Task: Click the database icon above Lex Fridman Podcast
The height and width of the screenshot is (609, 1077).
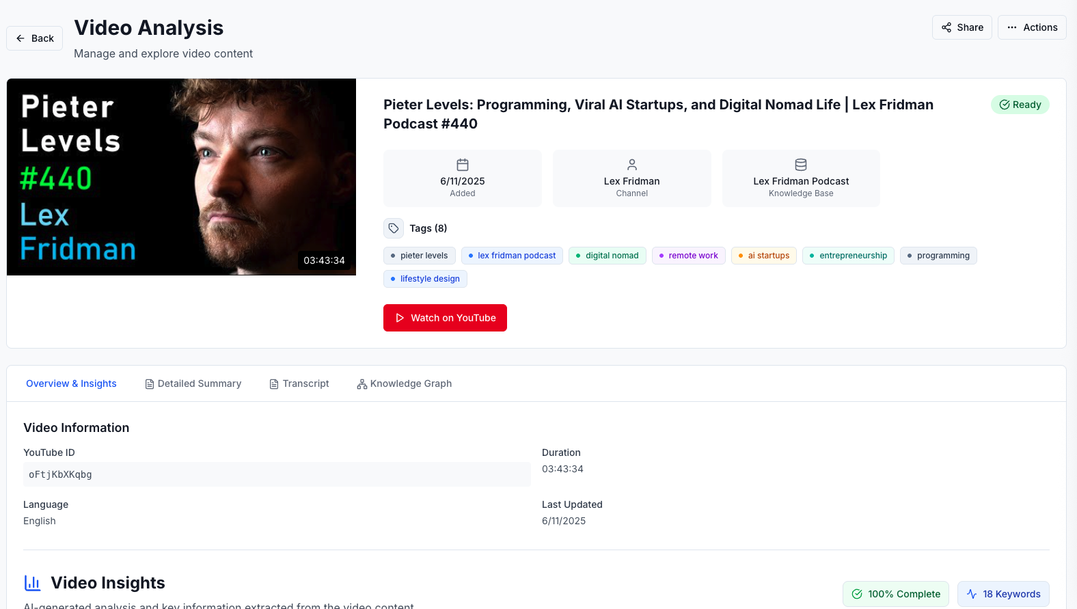Action: coord(801,165)
